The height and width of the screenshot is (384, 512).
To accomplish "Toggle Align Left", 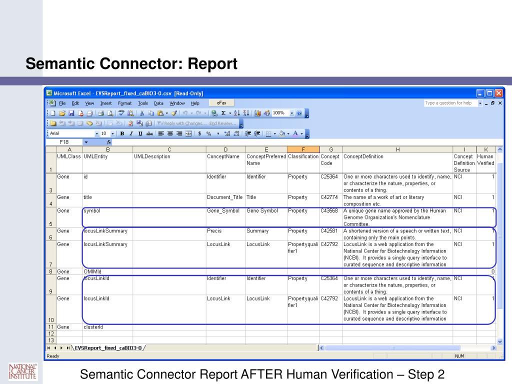I will point(161,133).
